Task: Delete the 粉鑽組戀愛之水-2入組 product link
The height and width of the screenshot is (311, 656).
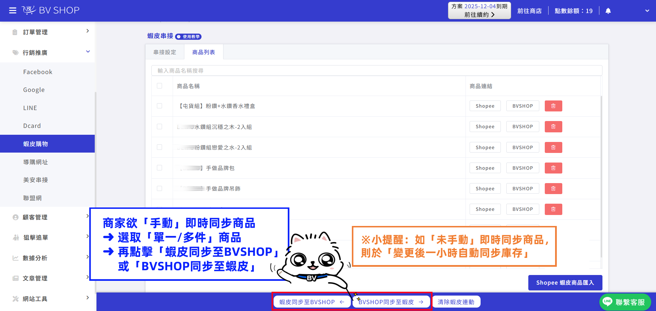Action: [553, 147]
